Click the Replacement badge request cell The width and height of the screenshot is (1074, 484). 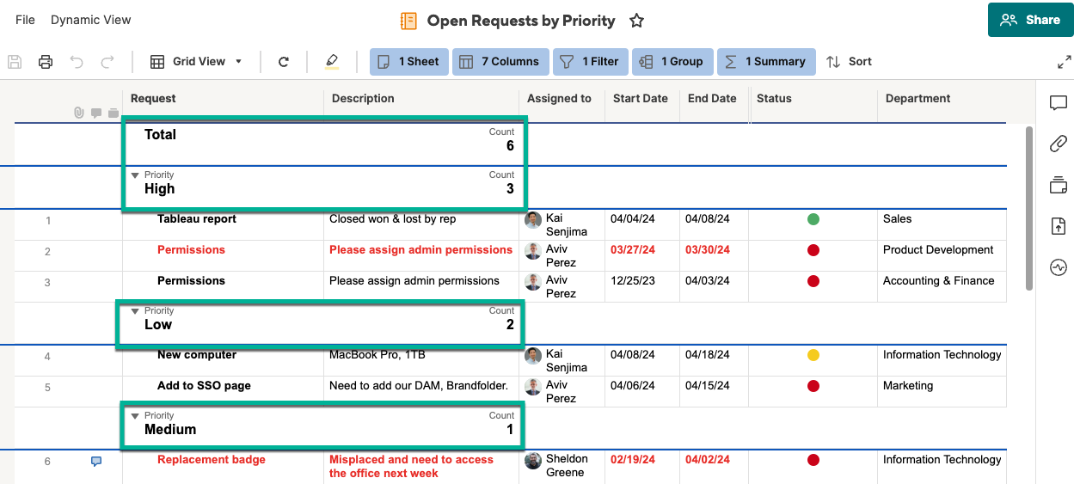click(x=224, y=467)
